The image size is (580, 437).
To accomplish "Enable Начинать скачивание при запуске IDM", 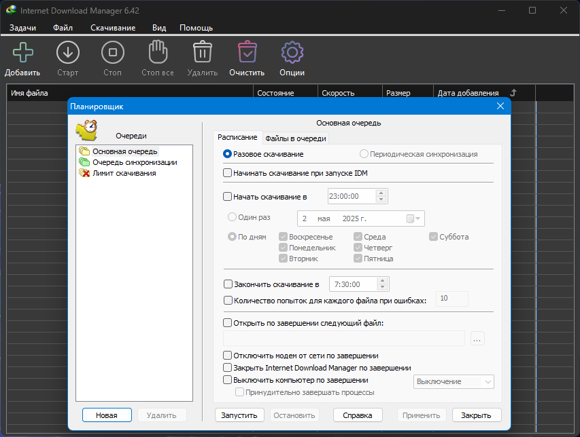I will point(228,173).
